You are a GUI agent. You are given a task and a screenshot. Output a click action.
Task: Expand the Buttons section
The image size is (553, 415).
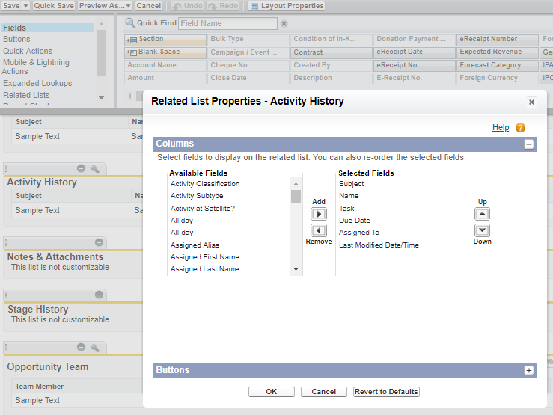point(528,370)
